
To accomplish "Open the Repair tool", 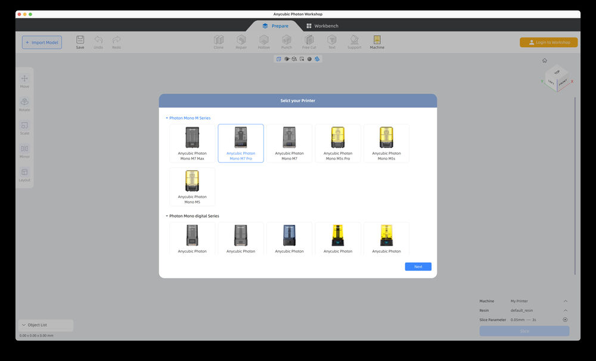I will [x=241, y=42].
